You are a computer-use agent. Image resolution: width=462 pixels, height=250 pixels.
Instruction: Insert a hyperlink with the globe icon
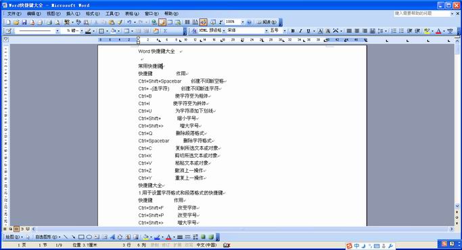pos(154,22)
